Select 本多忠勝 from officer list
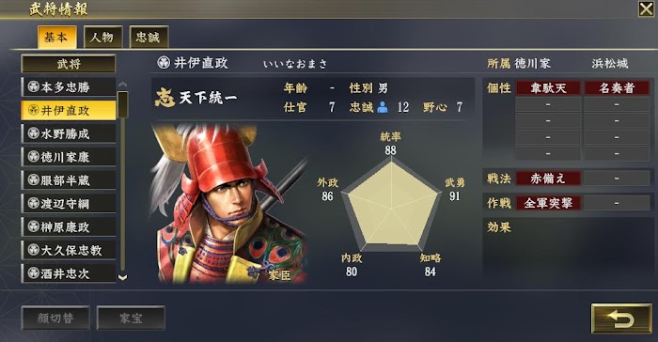The image size is (658, 342). point(69,86)
